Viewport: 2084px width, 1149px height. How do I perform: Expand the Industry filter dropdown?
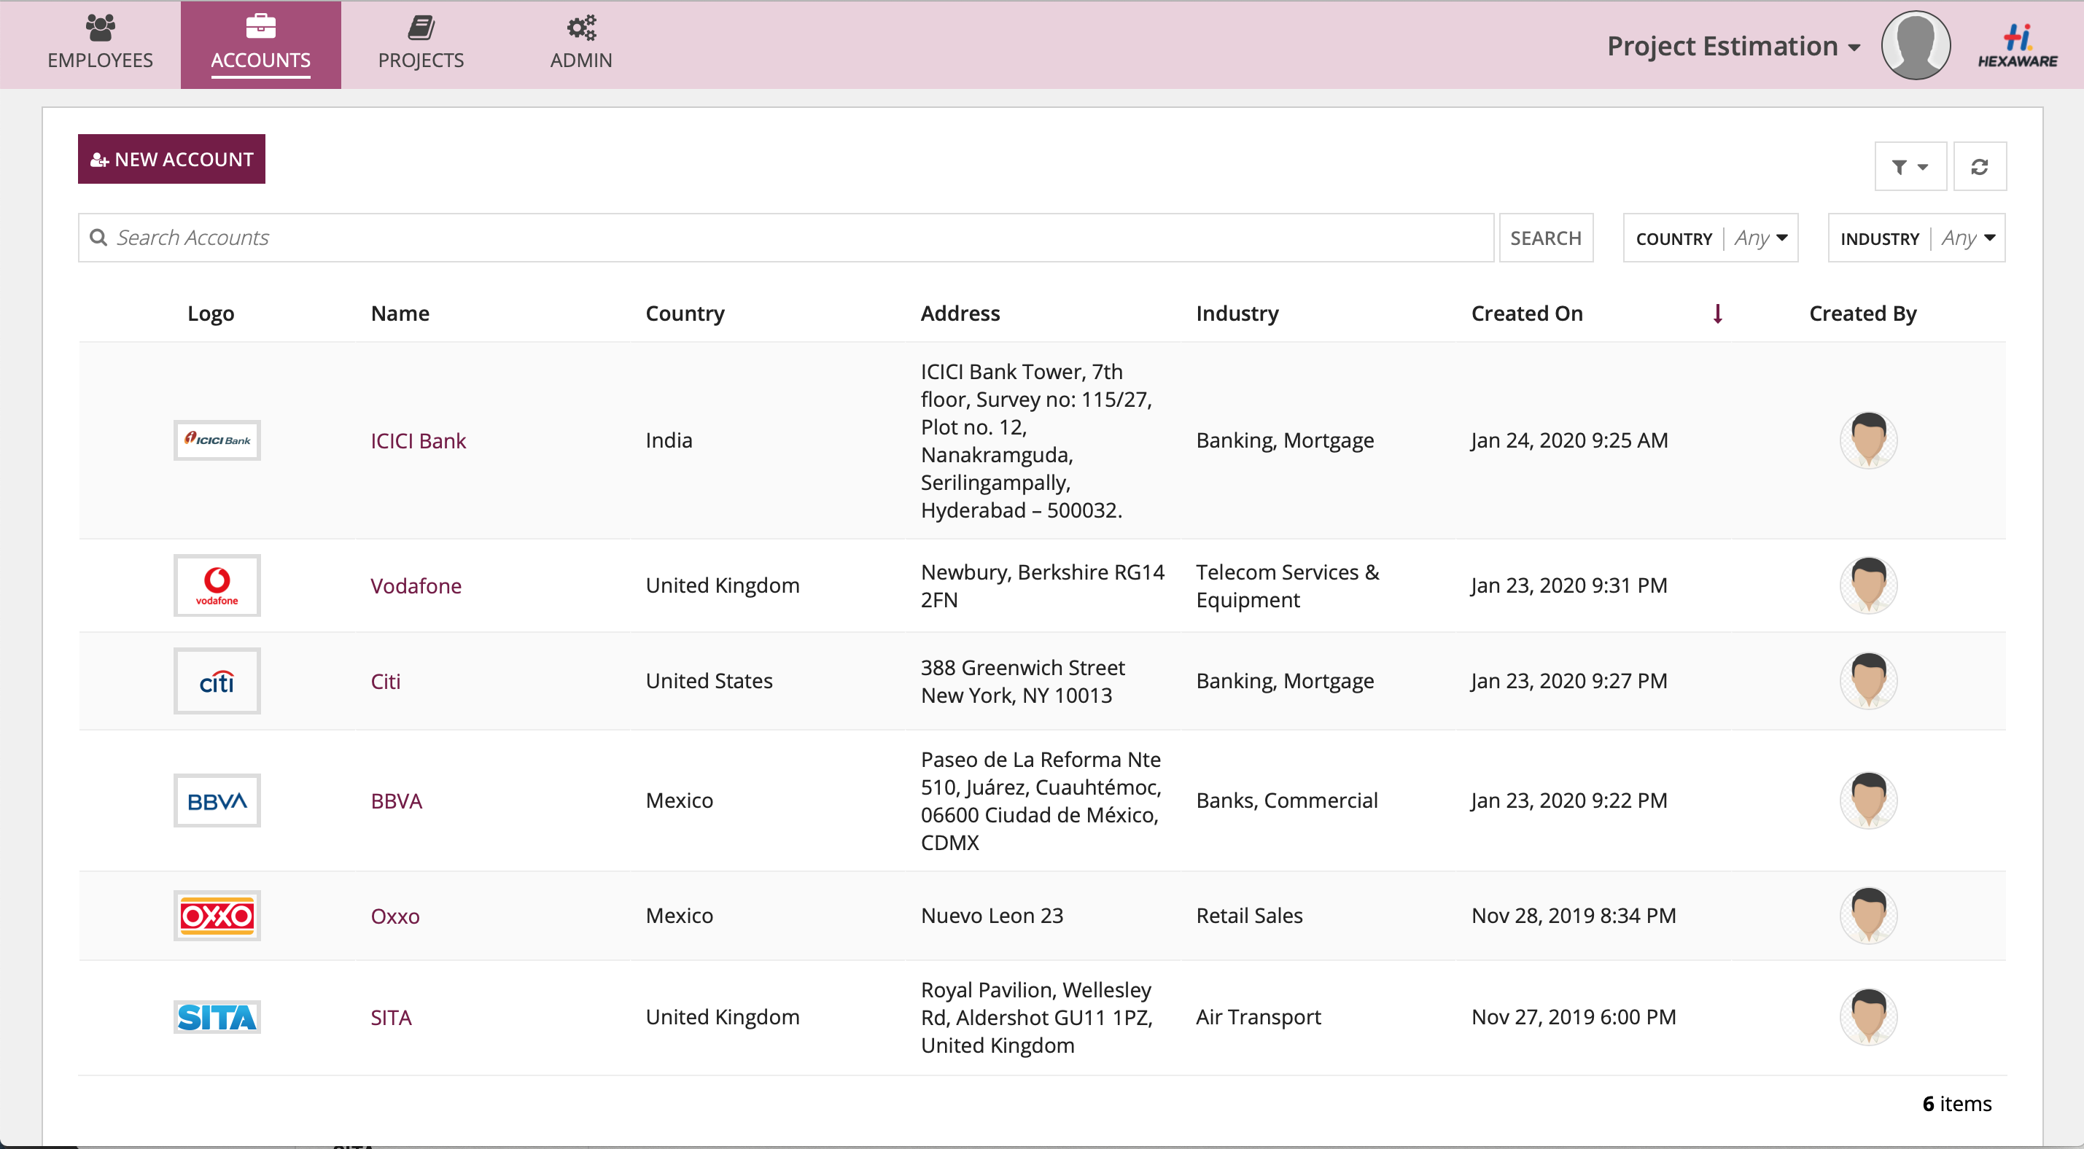point(1916,238)
